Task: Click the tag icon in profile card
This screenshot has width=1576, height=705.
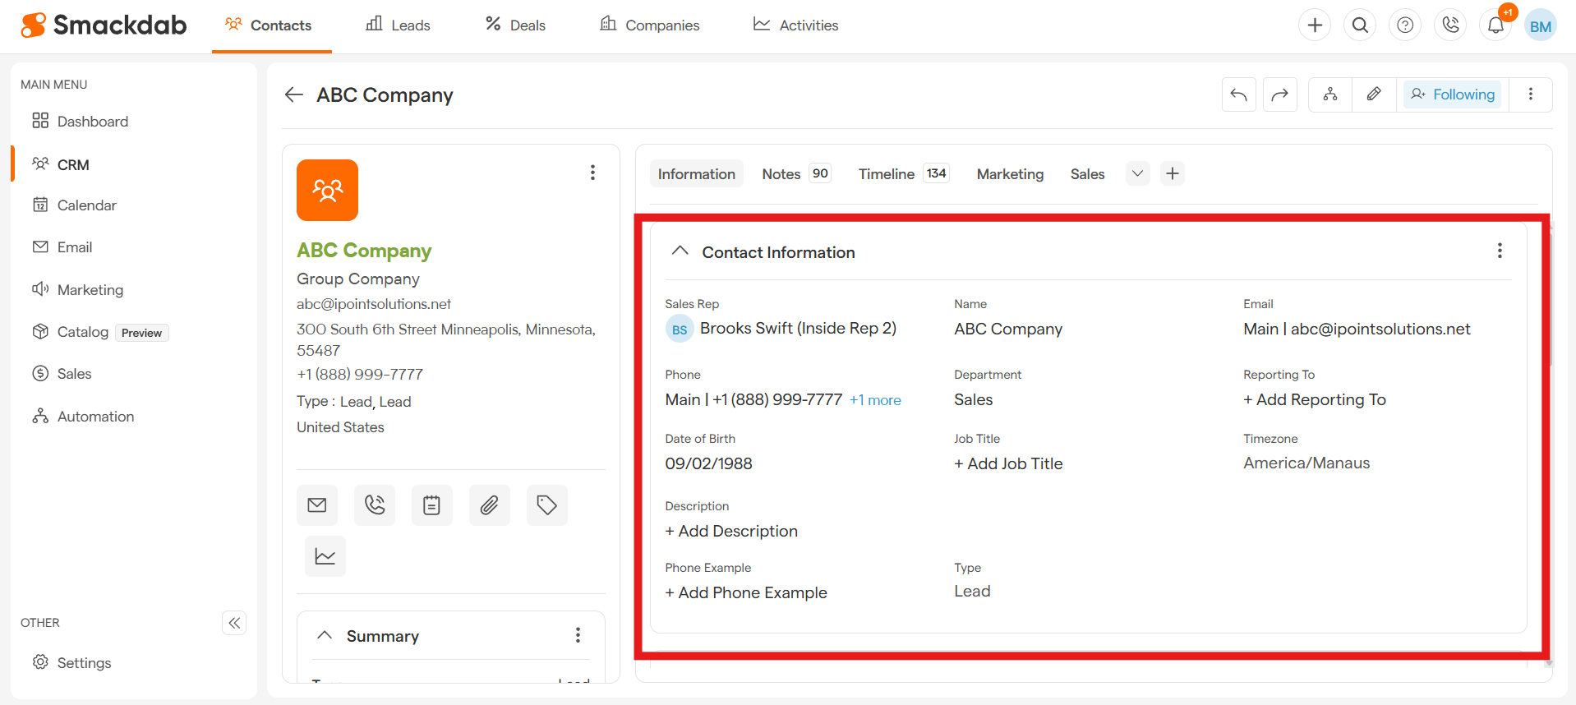Action: (547, 505)
